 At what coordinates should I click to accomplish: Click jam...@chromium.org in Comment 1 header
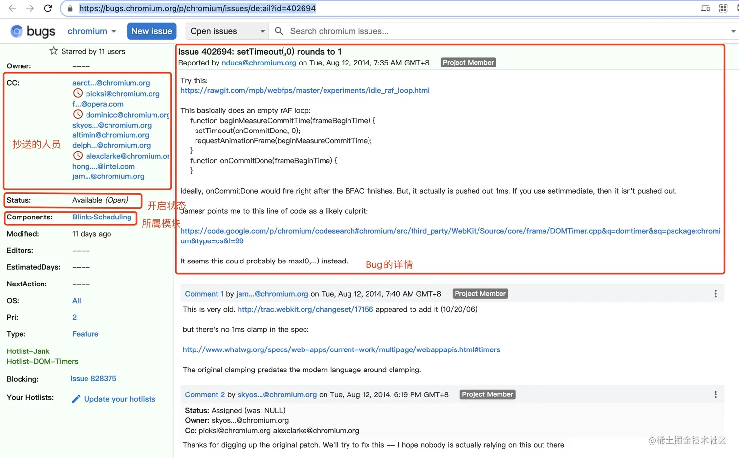pos(272,294)
